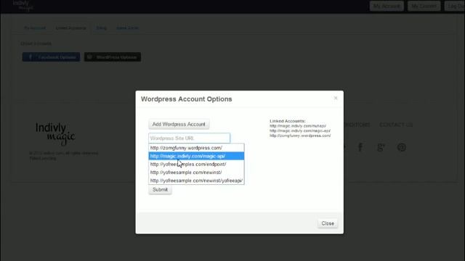Click the linked zomgfunny.wordpress.com URL on the right
Image resolution: width=465 pixels, height=261 pixels.
click(300, 136)
